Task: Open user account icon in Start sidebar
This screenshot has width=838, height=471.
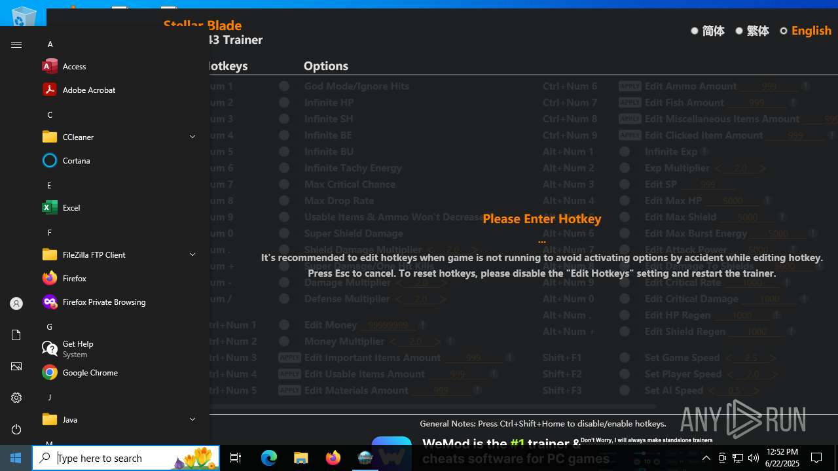Action: coord(16,304)
